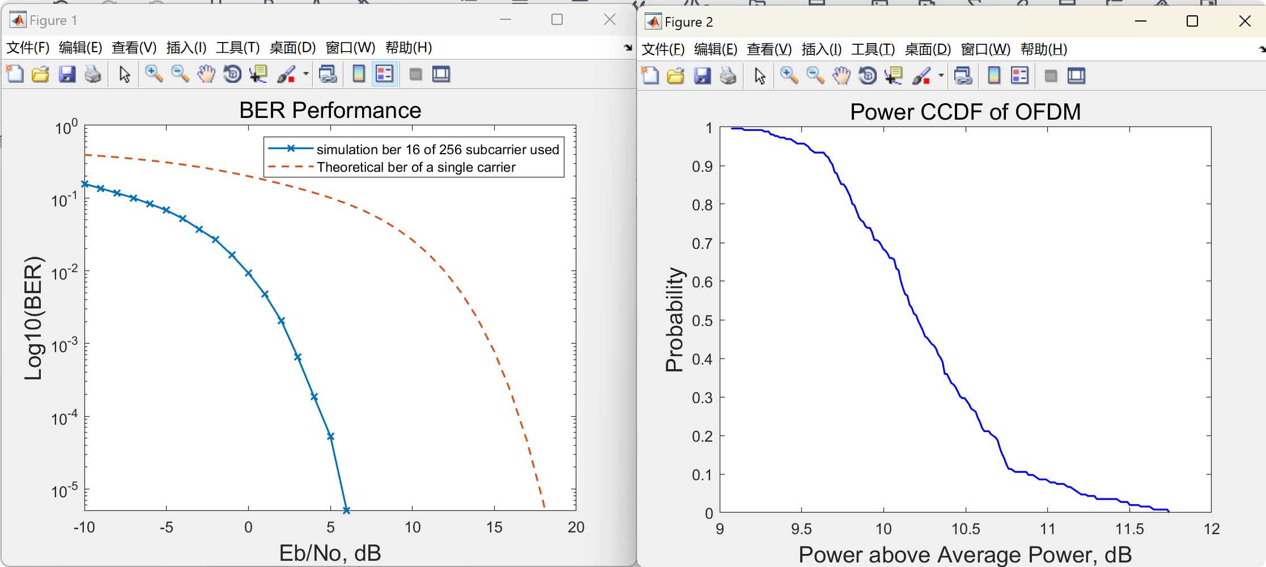Print figure icon in Figure 2

coord(728,76)
